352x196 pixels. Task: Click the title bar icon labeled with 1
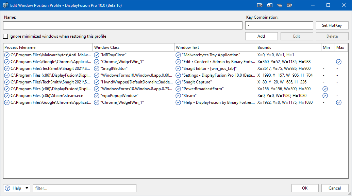(x=289, y=5)
